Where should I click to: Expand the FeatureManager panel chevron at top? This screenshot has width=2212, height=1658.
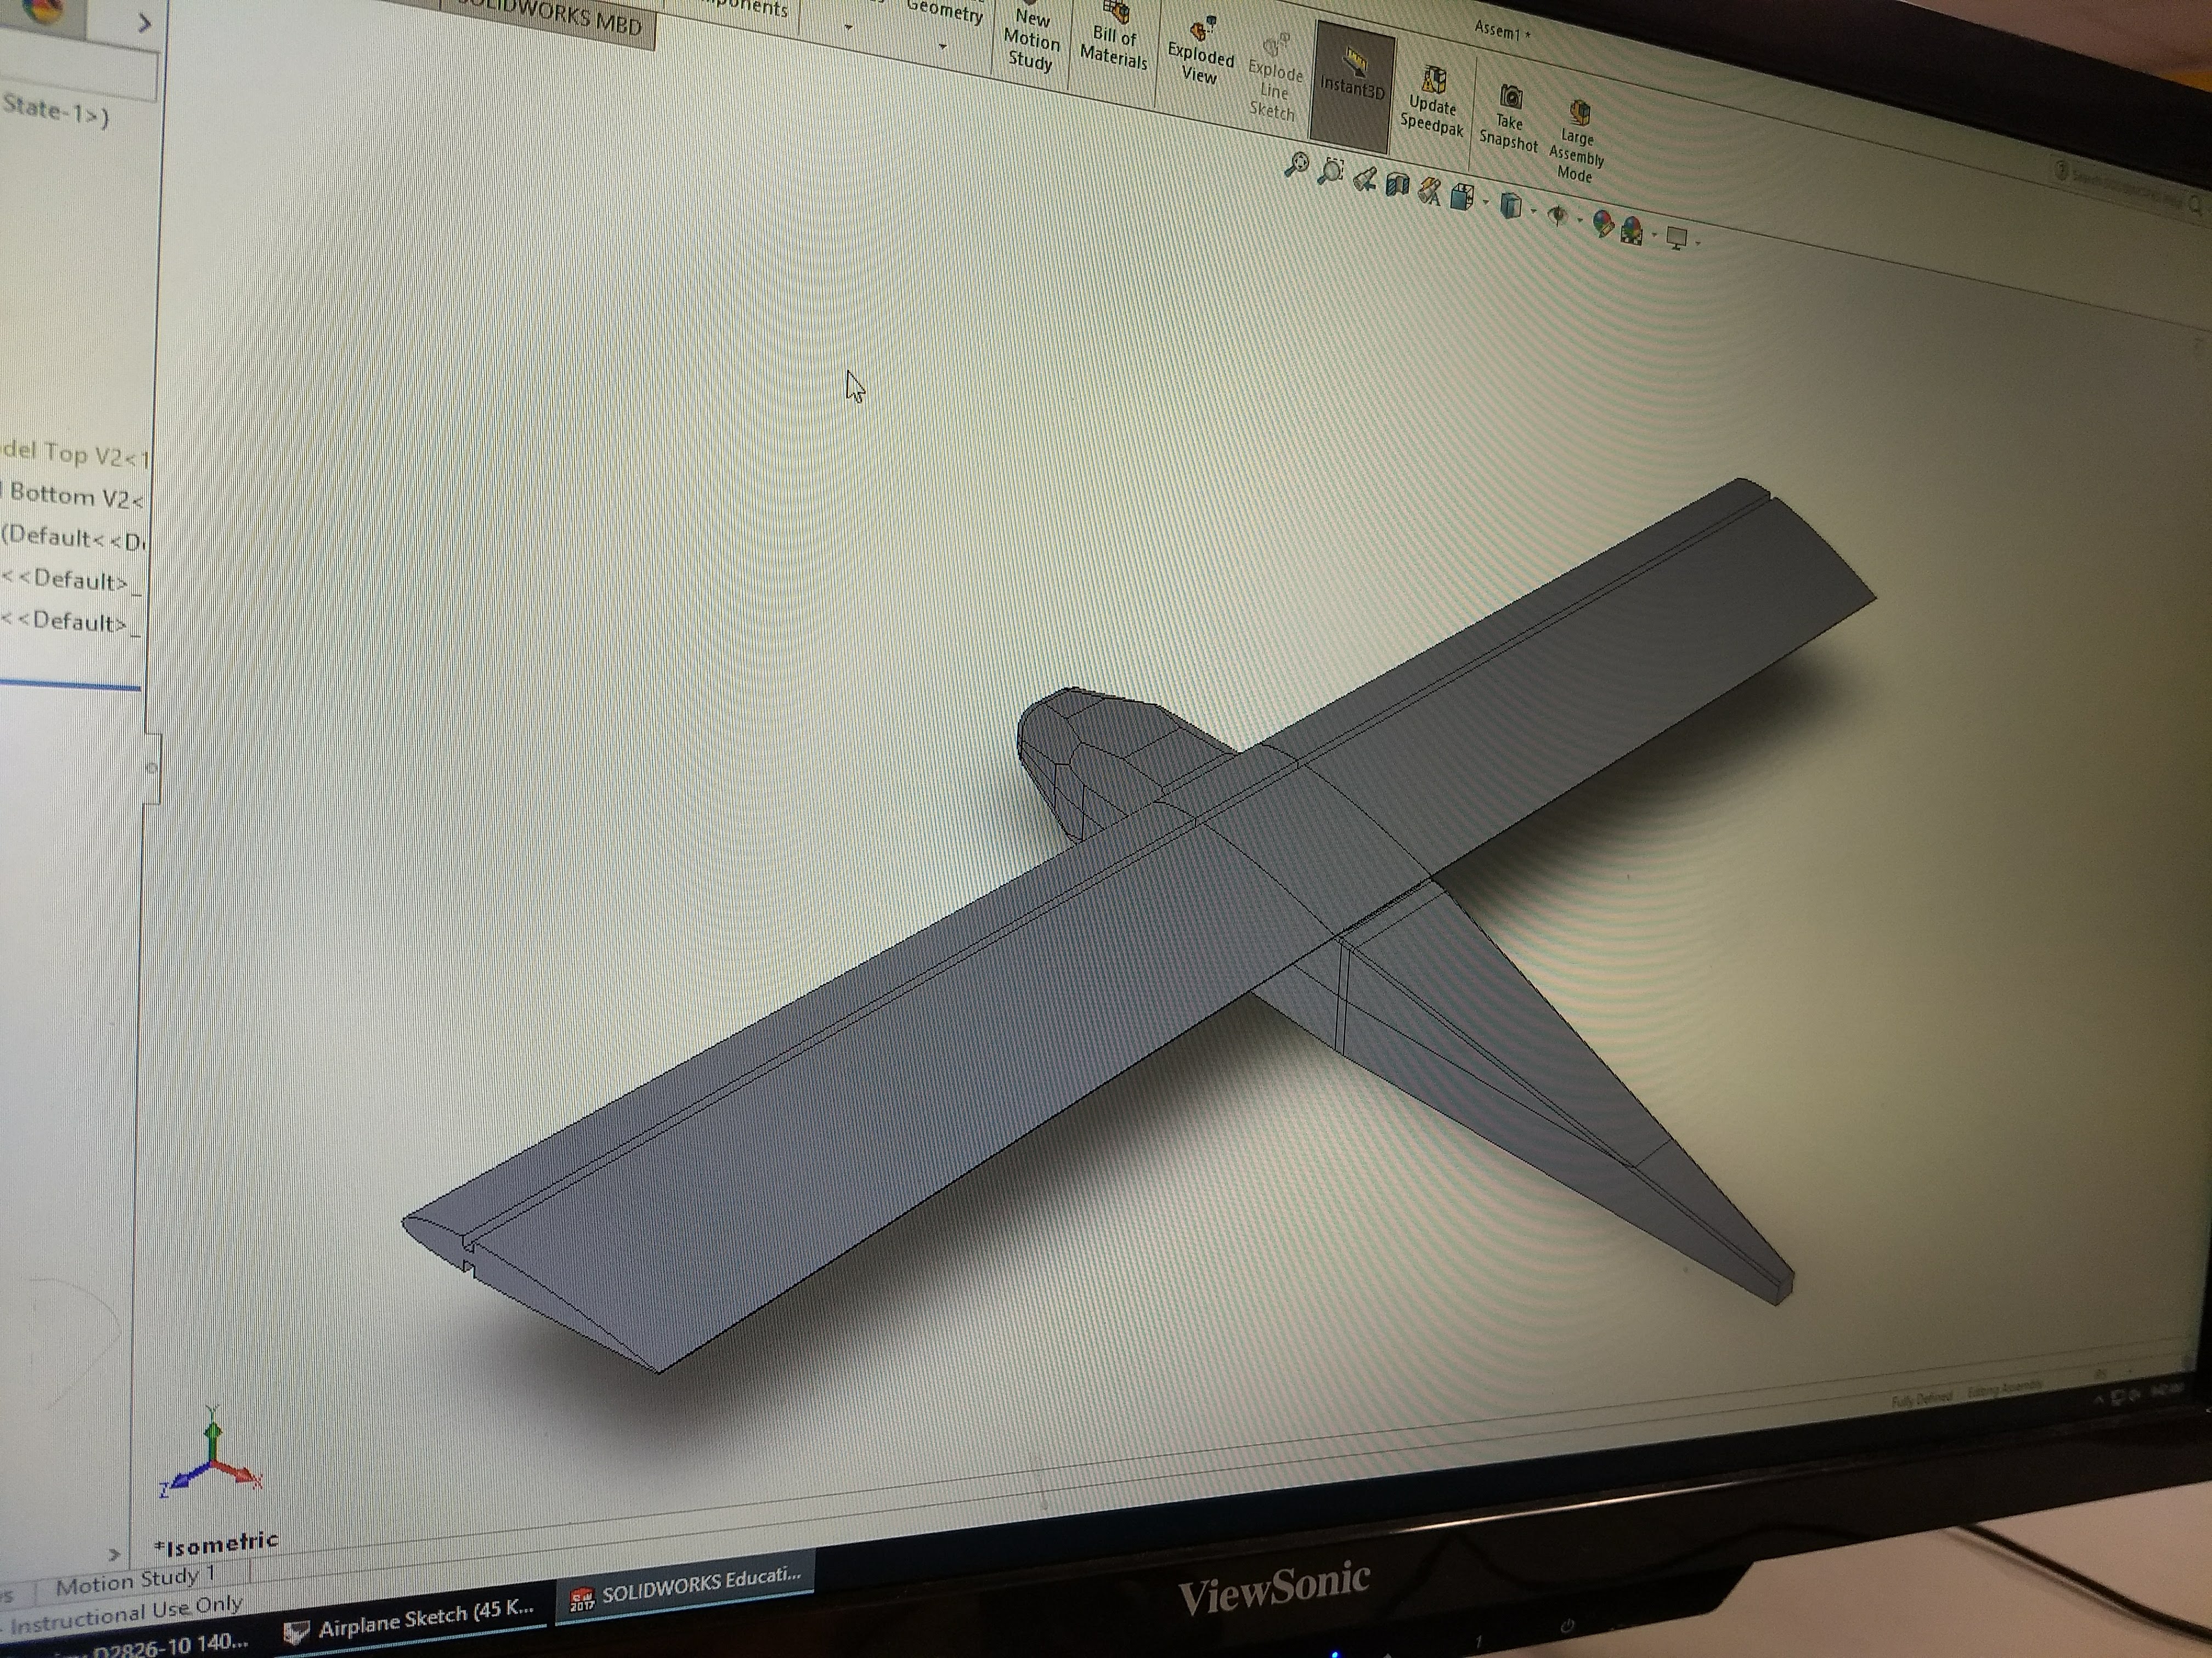pos(144,23)
